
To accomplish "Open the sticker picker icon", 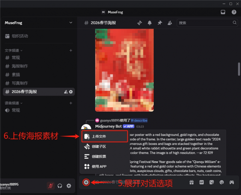I will pos(212,182).
